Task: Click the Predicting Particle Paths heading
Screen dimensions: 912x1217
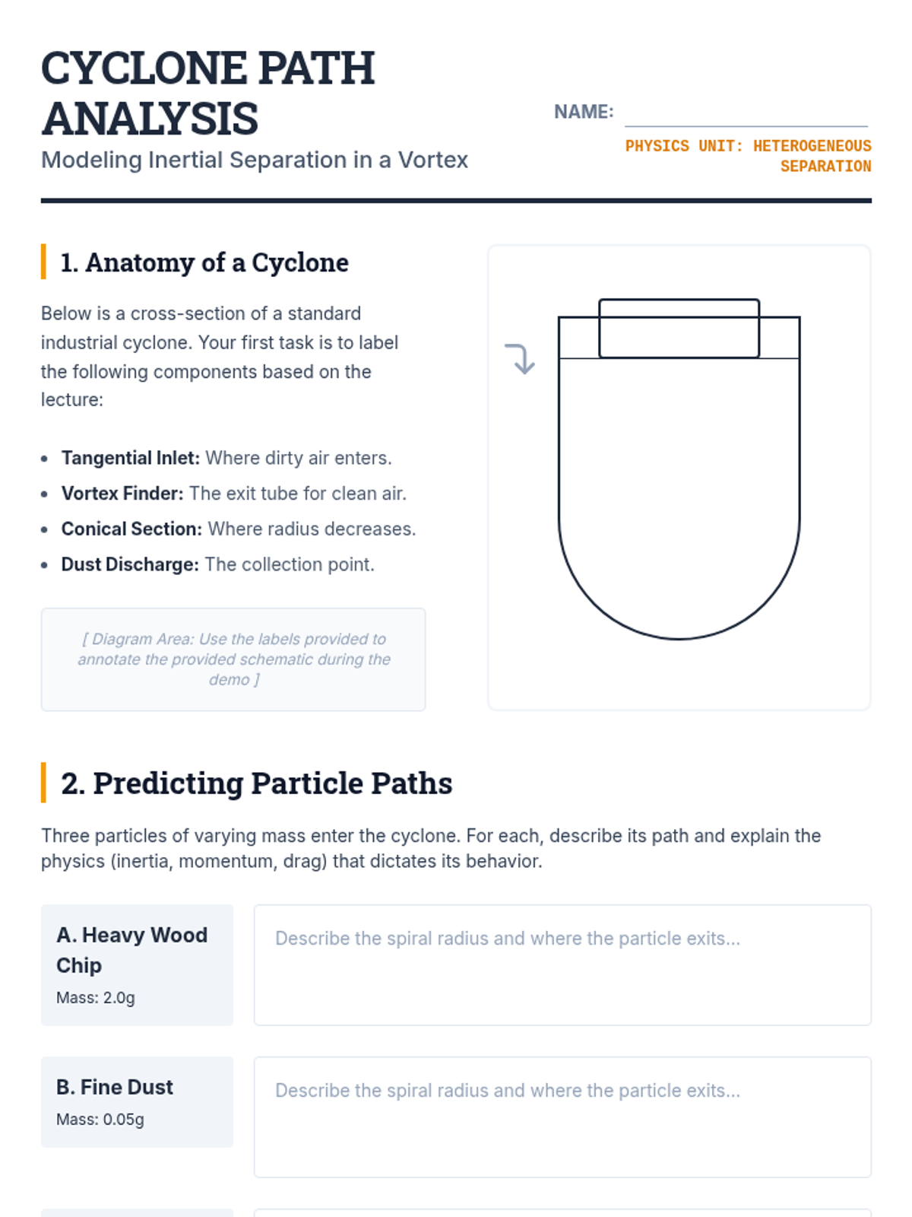Action: (256, 783)
